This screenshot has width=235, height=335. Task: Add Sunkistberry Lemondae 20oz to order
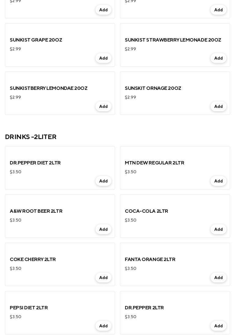point(103,107)
